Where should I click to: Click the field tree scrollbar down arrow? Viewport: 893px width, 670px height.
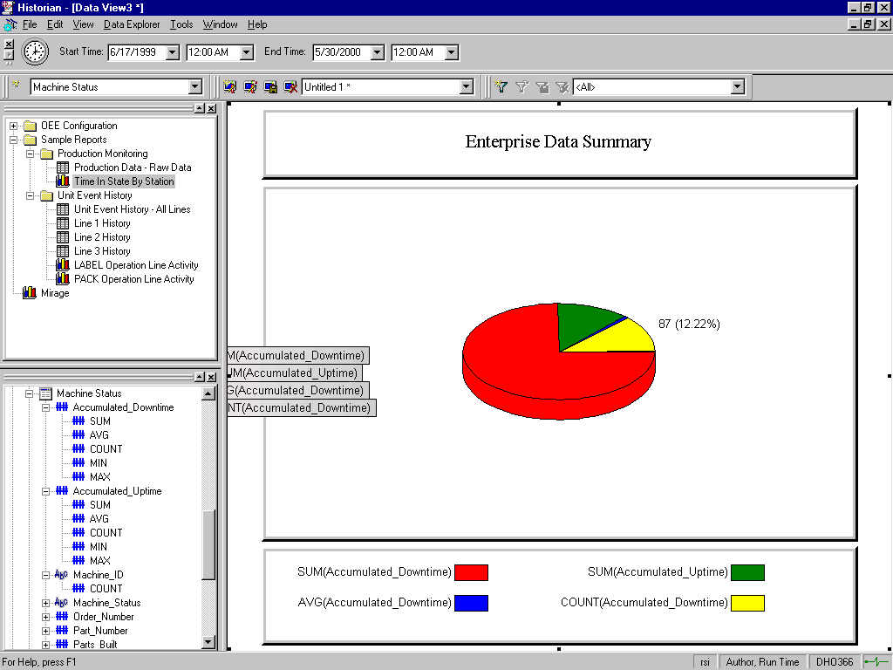(x=208, y=642)
